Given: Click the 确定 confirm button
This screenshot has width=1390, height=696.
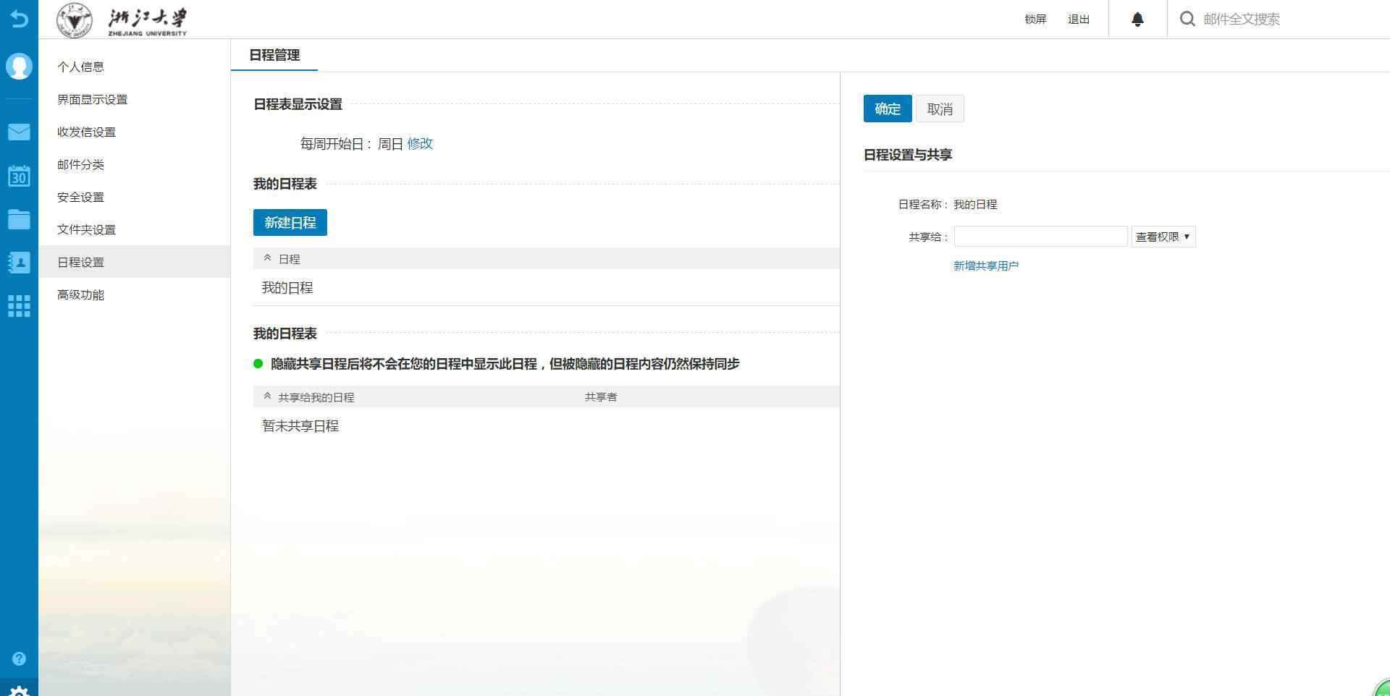Looking at the screenshot, I should coord(887,109).
